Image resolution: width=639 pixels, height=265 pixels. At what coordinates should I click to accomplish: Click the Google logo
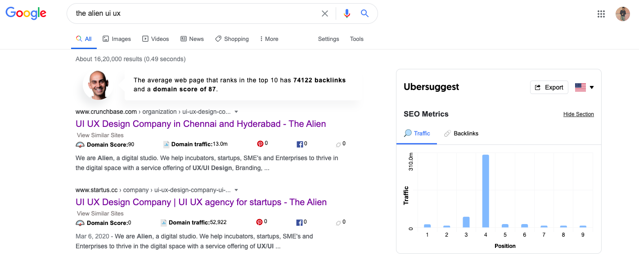click(26, 13)
